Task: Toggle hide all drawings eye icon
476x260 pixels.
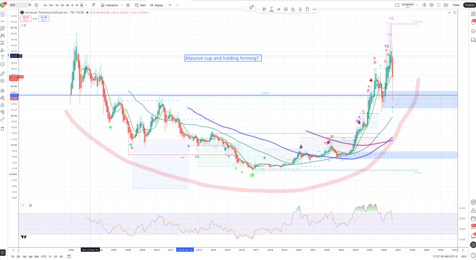Action: point(3,112)
